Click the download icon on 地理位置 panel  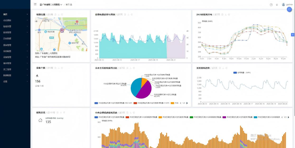(x=59, y=15)
